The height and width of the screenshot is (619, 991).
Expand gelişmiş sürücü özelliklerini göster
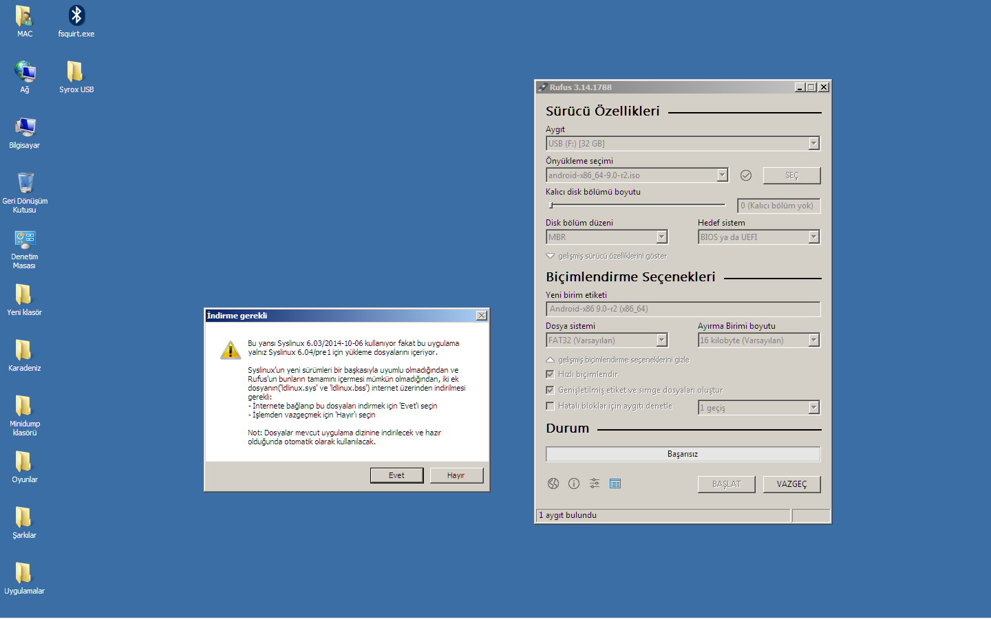(x=606, y=256)
